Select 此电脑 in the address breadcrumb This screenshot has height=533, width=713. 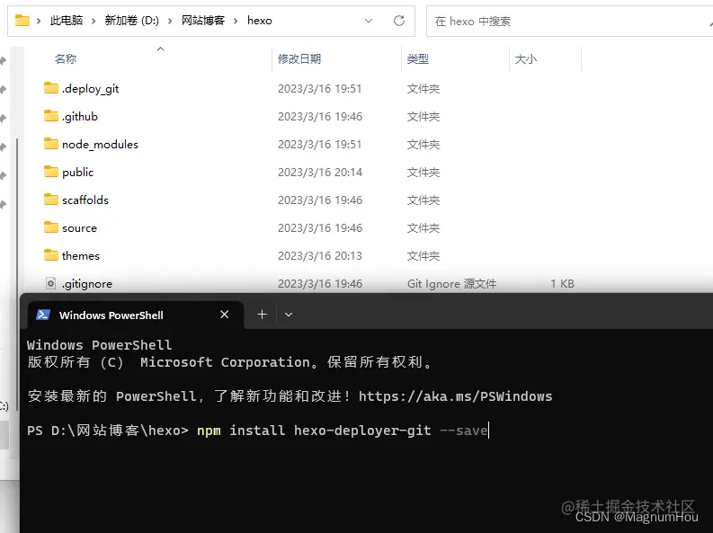click(67, 21)
